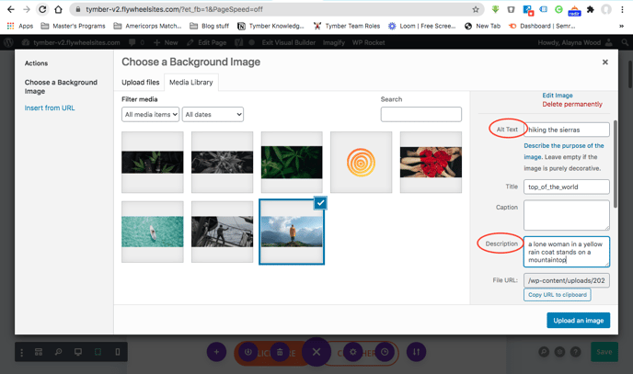Uncheck the selected mountaintop image checkmark
This screenshot has width=633, height=374.
[x=320, y=203]
